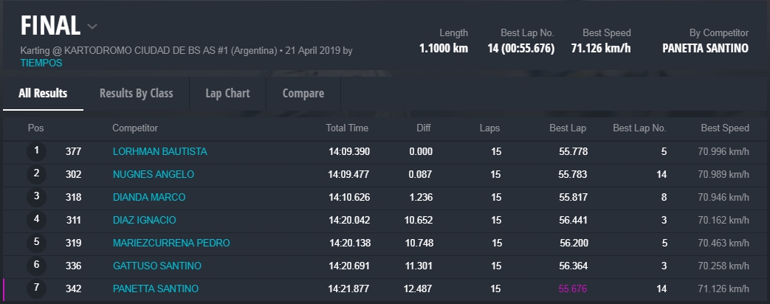Open competitor LORHMAN BAUTISTA

pyautogui.click(x=159, y=151)
